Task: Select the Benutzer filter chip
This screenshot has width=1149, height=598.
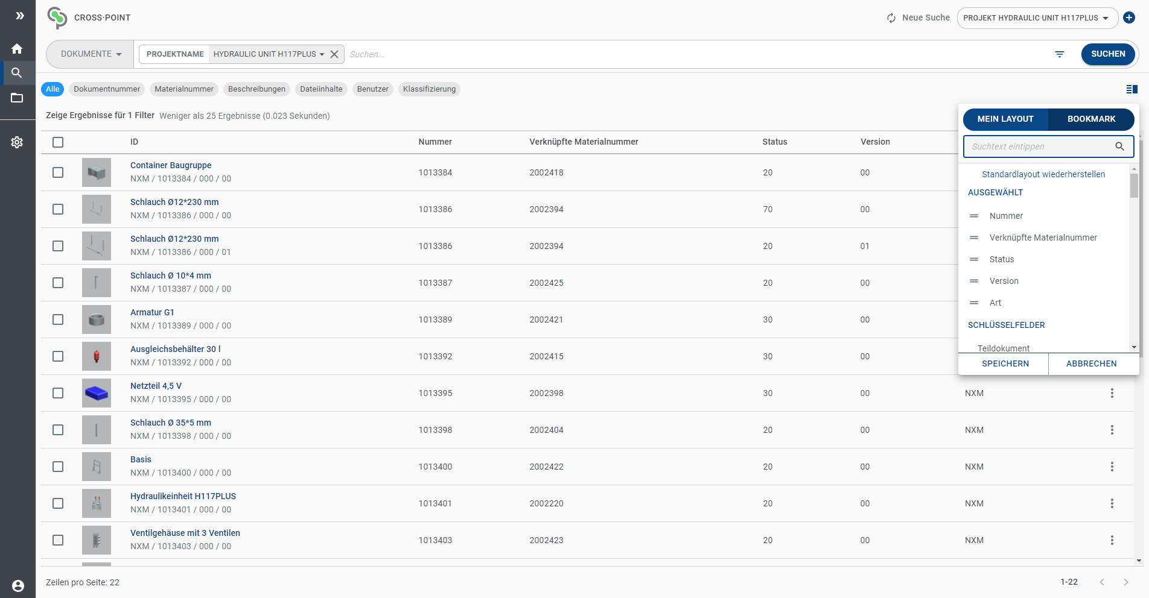Action: (373, 89)
